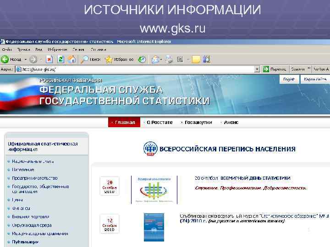The width and height of the screenshot is (330, 247).
Task: Open Население link
Action: point(23,170)
